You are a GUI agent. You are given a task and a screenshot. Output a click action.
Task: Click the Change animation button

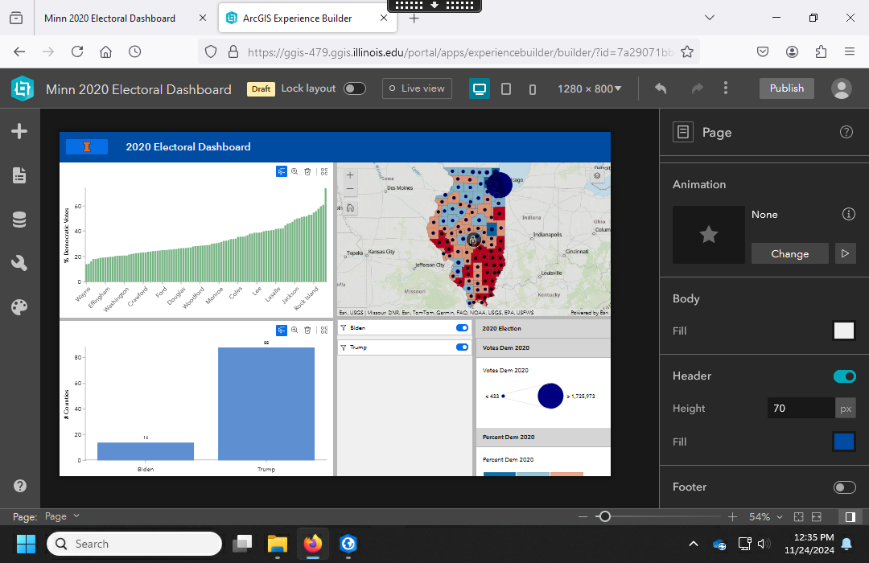point(789,253)
